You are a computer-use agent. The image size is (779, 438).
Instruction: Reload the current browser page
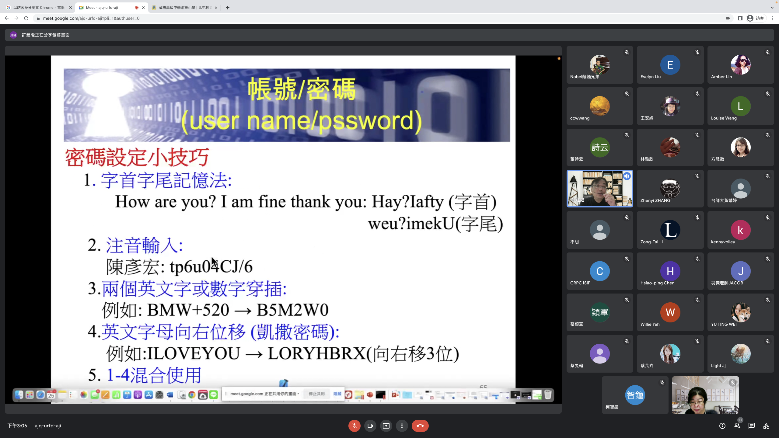pos(26,18)
